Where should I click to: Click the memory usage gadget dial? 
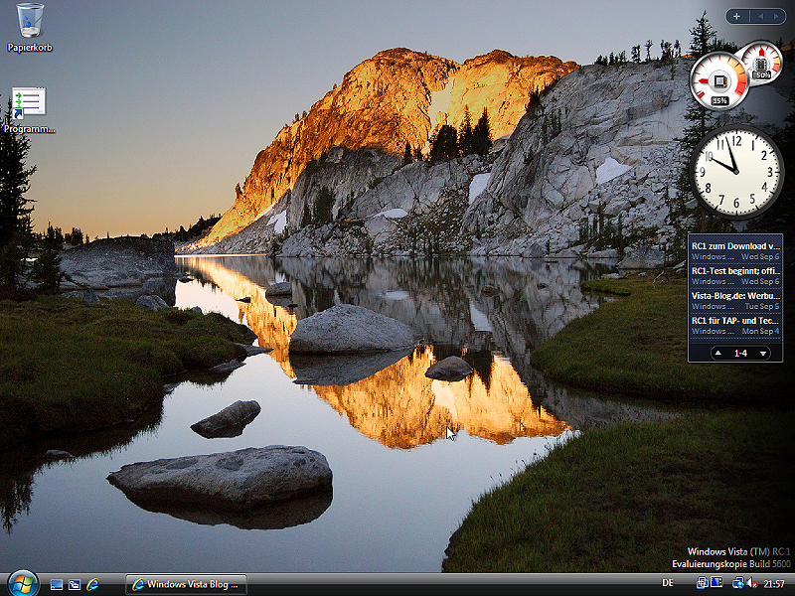pyautogui.click(x=762, y=63)
